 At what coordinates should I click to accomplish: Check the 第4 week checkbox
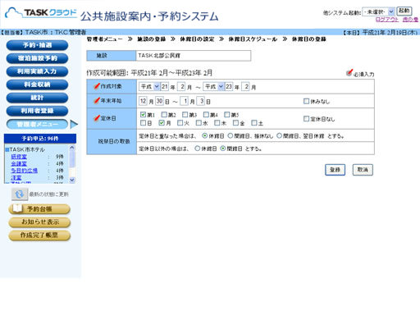click(x=206, y=114)
